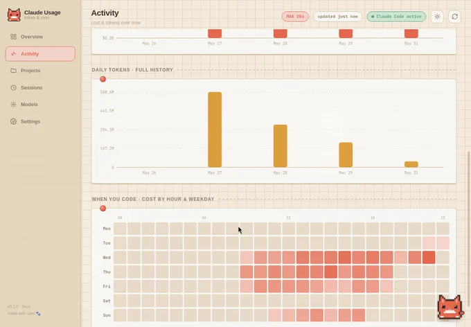Click the Activity pulse icon
Screen dimensions: 471x327
(x=14, y=54)
